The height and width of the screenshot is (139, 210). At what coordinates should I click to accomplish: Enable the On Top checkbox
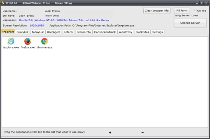pyautogui.click(x=195, y=11)
